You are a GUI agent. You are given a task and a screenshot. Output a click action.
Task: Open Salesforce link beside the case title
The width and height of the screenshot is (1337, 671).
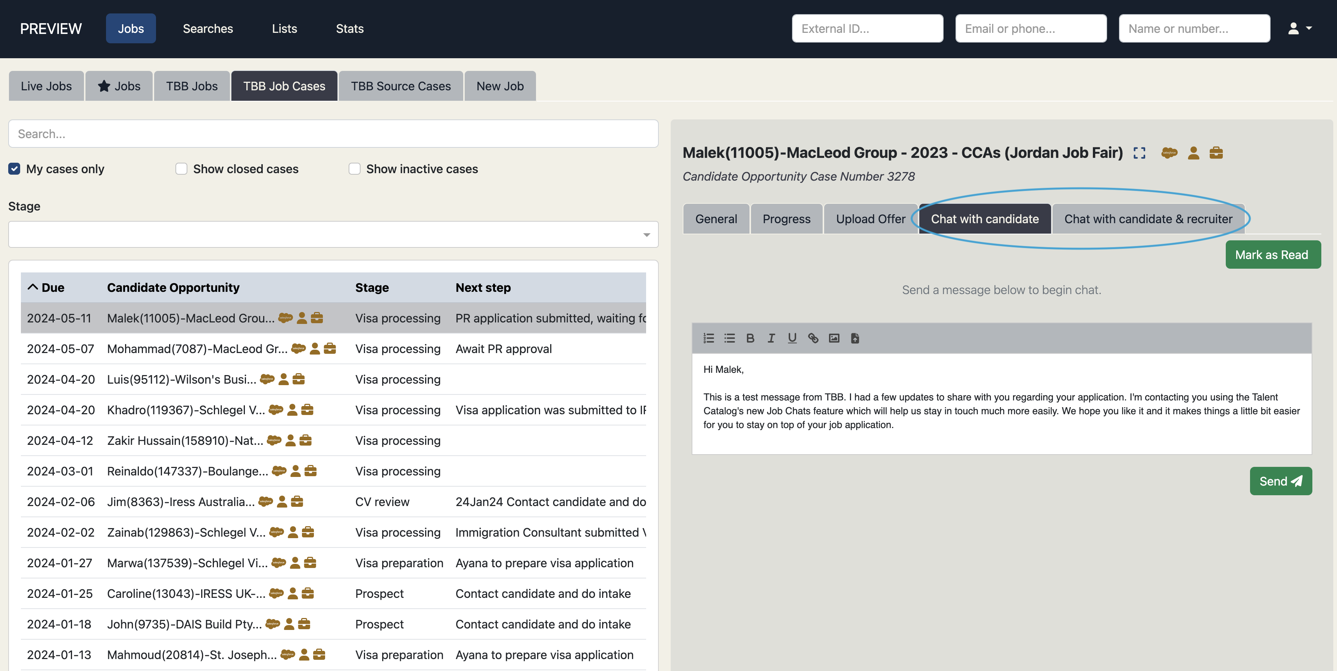(x=1169, y=153)
